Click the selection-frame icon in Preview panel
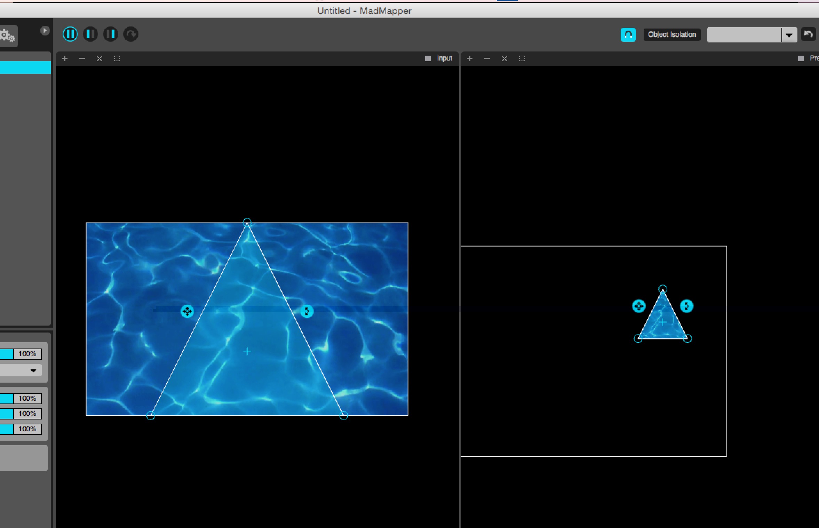 click(x=522, y=58)
